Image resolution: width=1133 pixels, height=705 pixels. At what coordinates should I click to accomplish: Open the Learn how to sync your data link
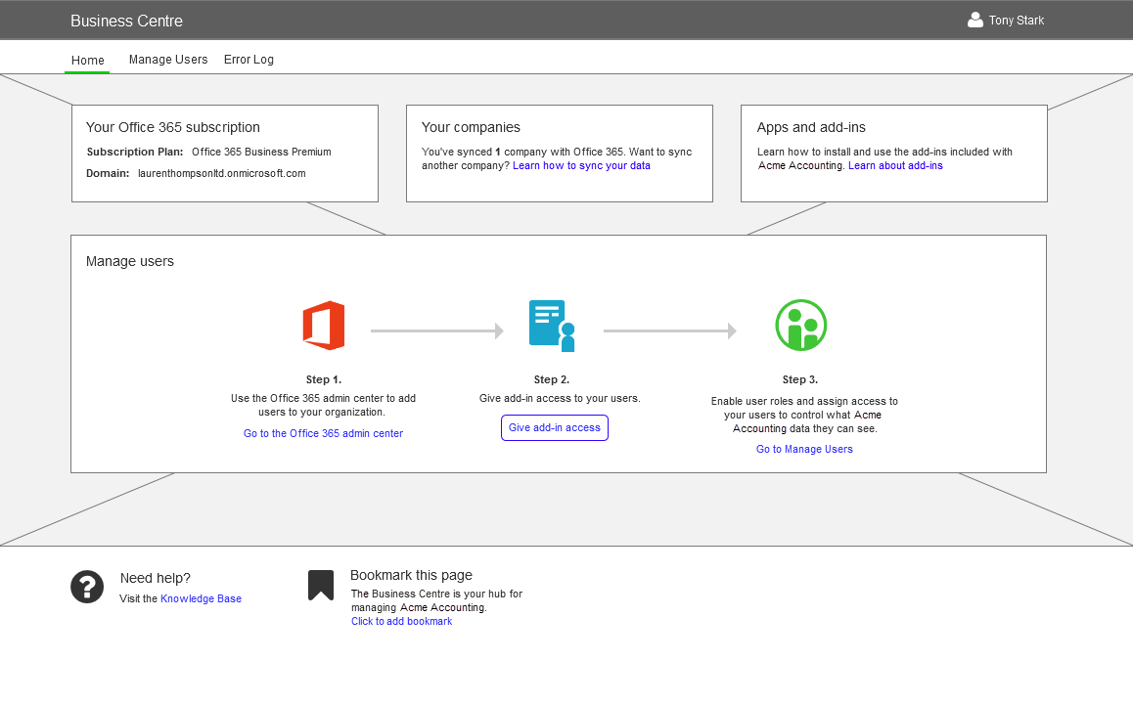pos(581,165)
